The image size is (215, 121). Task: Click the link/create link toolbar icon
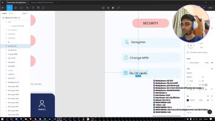click(x=118, y=8)
